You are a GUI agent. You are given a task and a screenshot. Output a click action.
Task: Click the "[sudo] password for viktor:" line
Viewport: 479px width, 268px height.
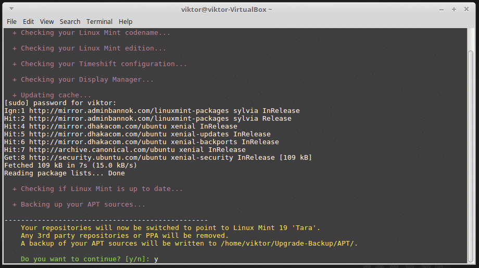60,103
